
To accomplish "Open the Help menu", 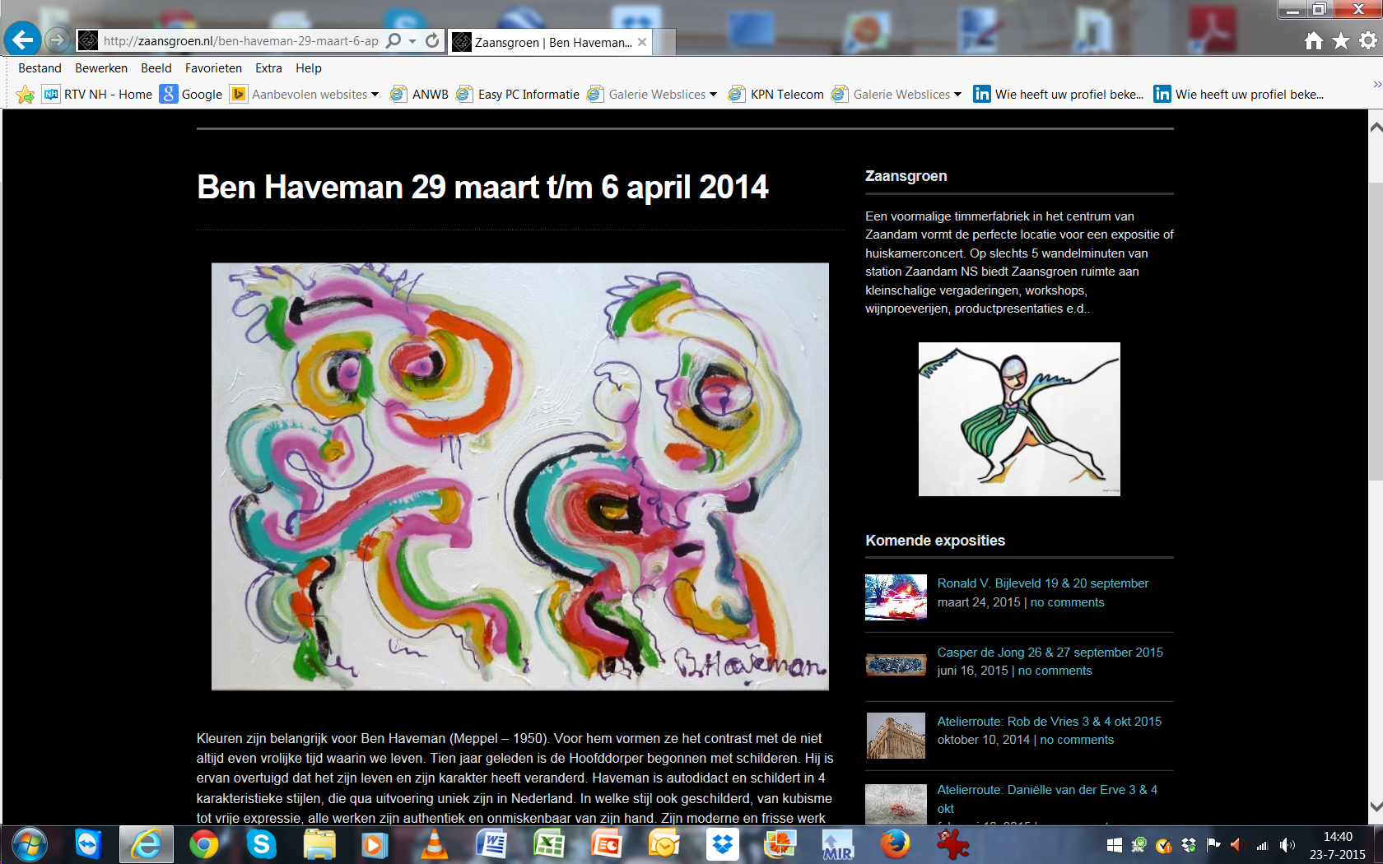I will coord(309,68).
